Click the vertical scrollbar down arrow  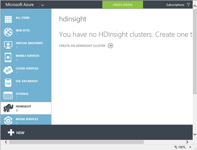pos(195,134)
